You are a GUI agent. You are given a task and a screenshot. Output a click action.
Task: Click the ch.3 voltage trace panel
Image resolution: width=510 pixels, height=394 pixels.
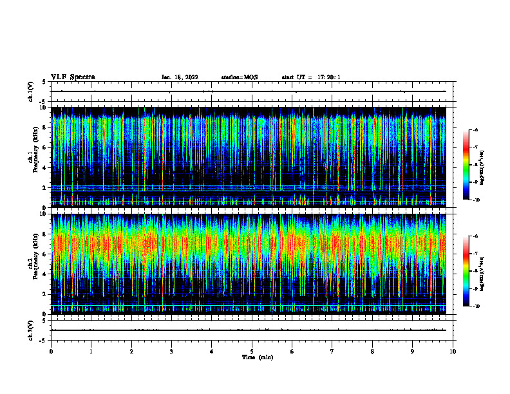[x=252, y=330]
